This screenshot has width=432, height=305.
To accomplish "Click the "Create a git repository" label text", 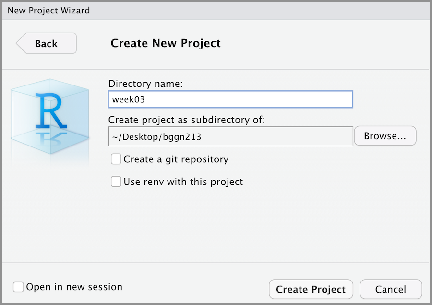I will (x=176, y=159).
